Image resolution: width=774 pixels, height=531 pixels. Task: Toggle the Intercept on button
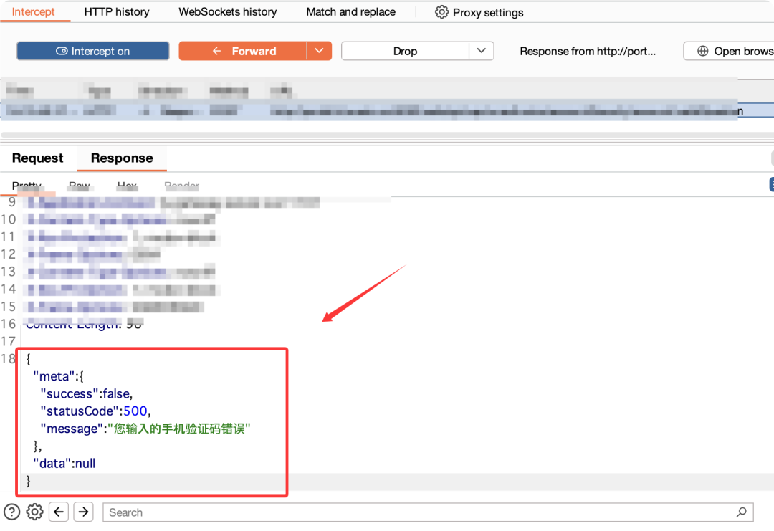click(x=92, y=51)
